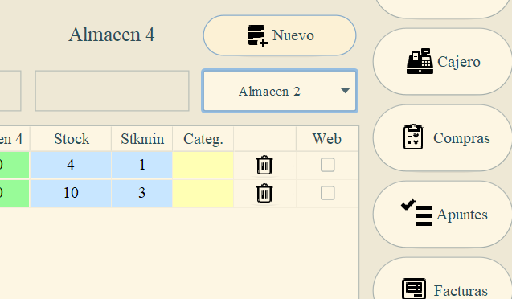Delete the row with stock 4

point(264,165)
